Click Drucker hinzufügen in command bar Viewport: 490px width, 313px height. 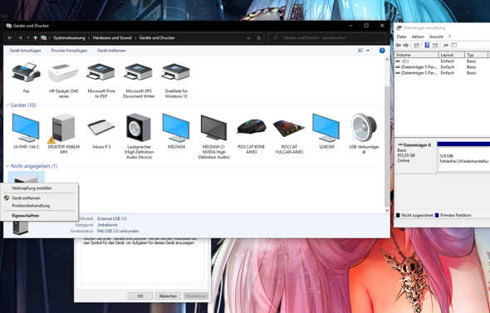(x=69, y=51)
